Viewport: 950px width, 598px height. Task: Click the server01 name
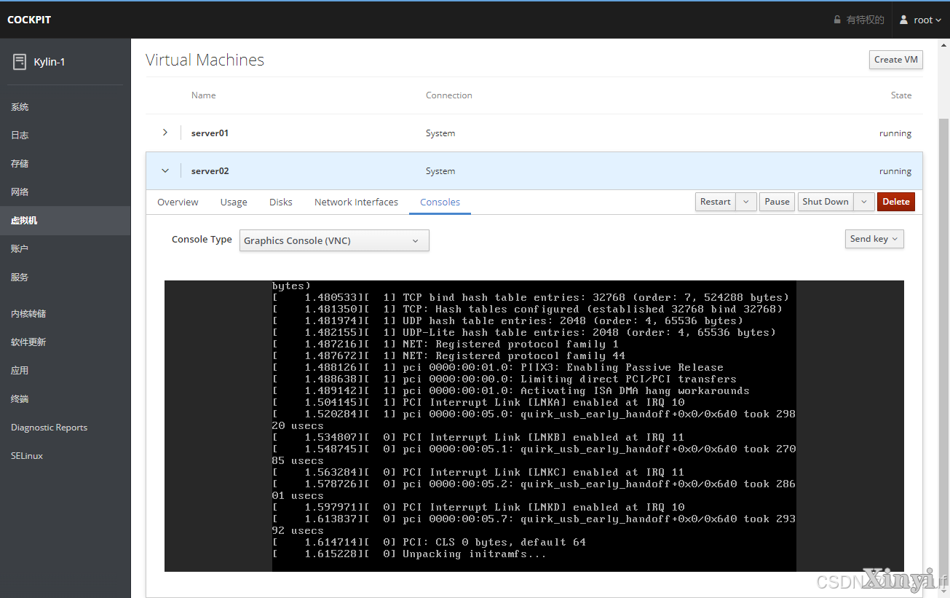210,133
